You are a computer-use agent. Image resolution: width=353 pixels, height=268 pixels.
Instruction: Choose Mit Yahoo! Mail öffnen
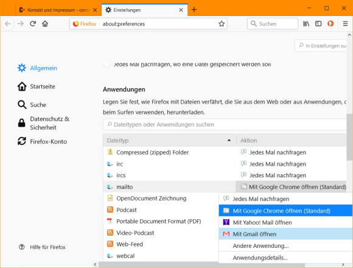pos(285,222)
